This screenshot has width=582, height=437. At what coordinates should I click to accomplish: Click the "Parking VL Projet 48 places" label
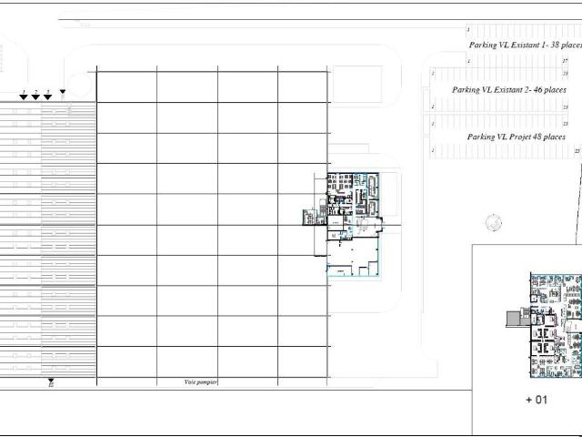[x=517, y=137]
